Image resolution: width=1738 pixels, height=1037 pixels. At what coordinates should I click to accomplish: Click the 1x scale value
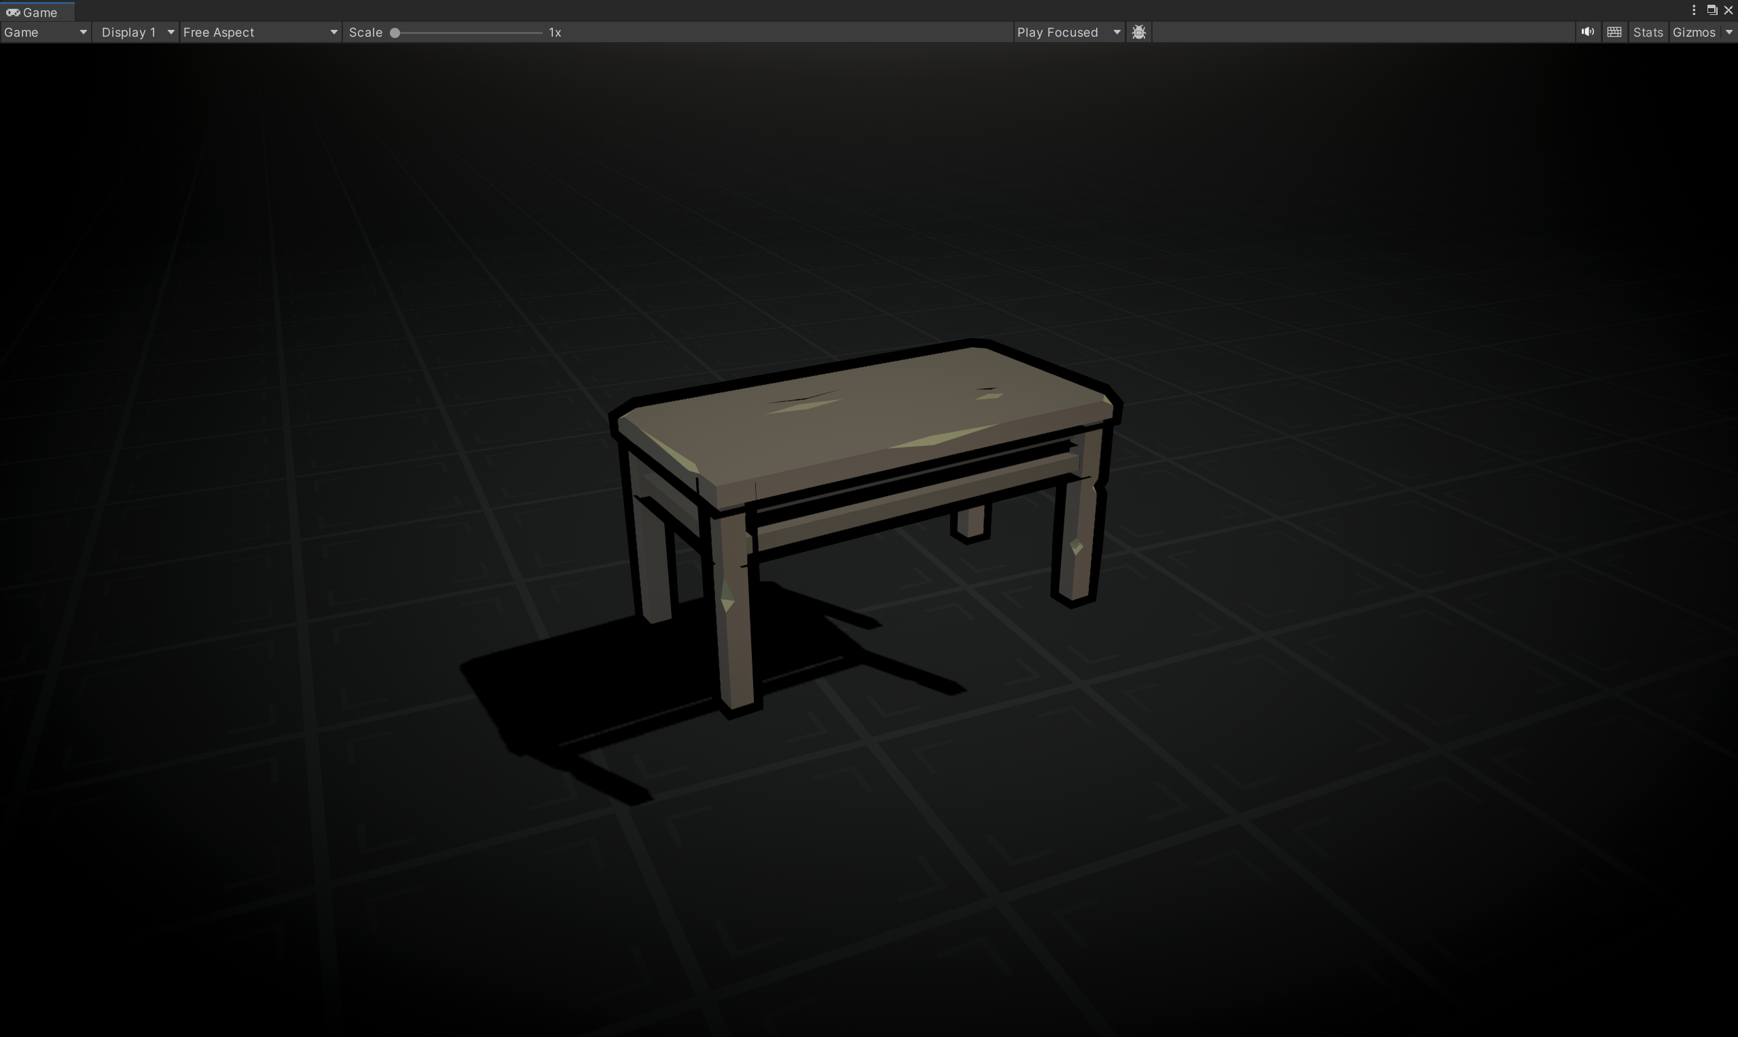pyautogui.click(x=555, y=32)
